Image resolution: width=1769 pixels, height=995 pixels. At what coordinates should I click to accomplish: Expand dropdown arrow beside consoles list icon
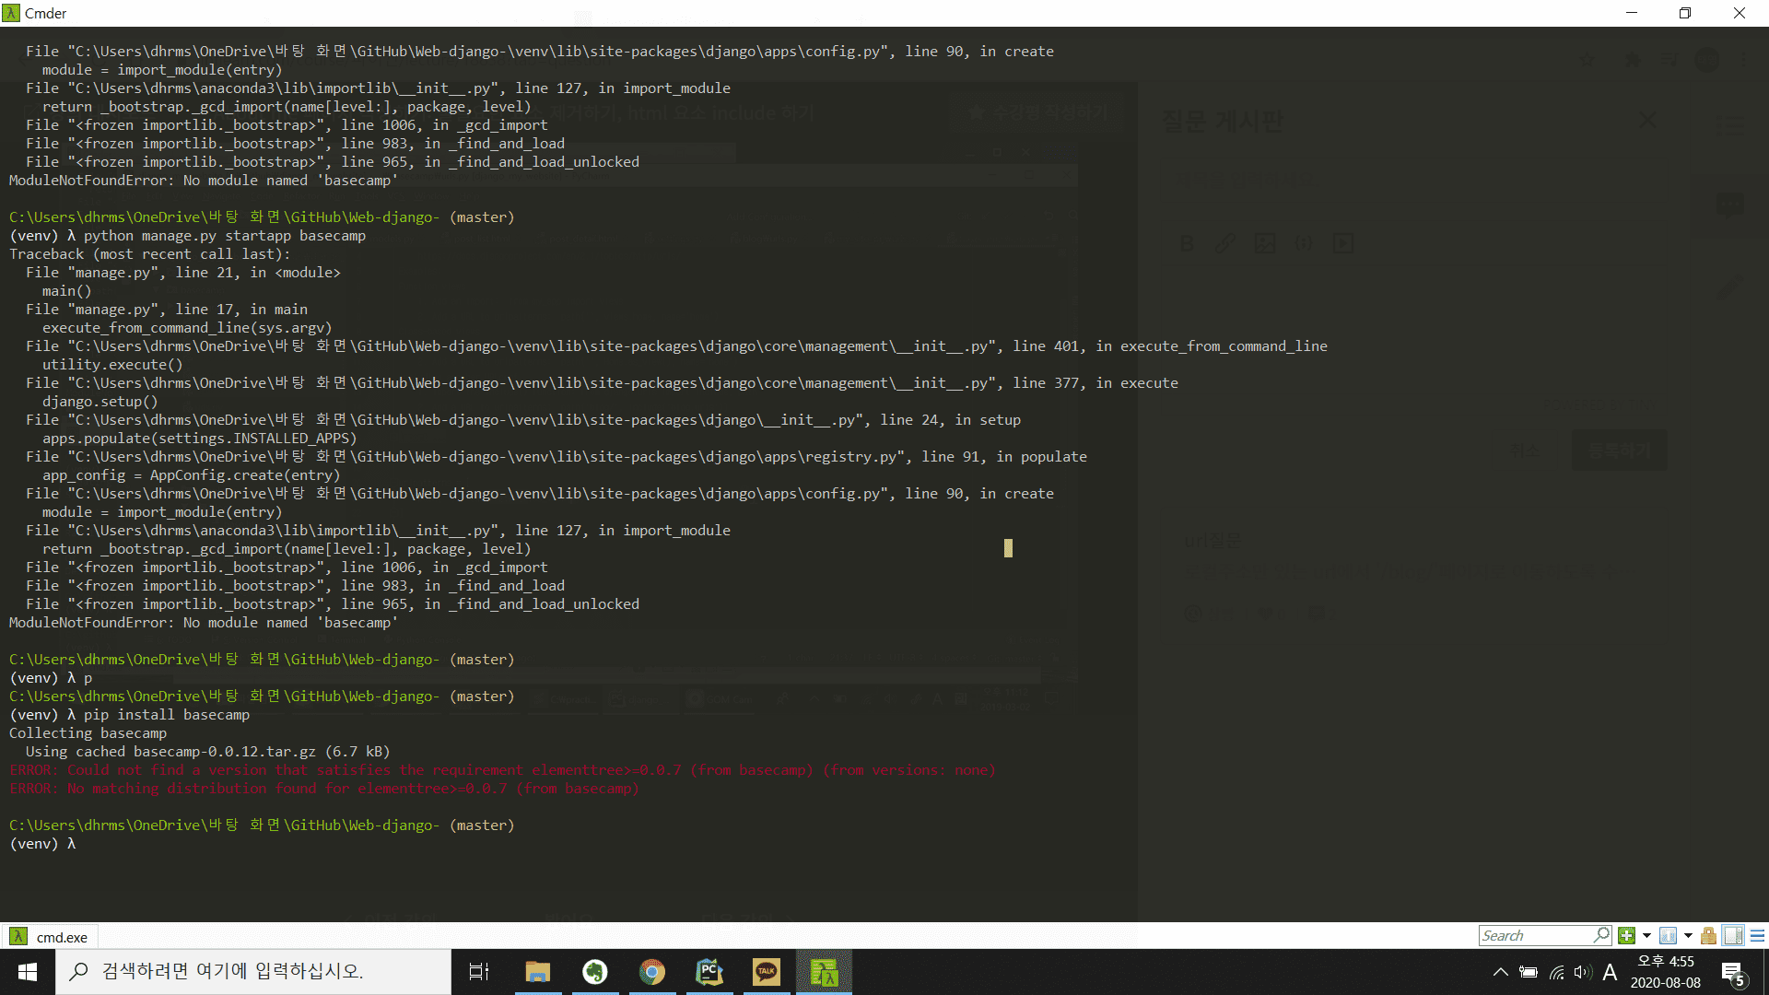pos(1688,936)
